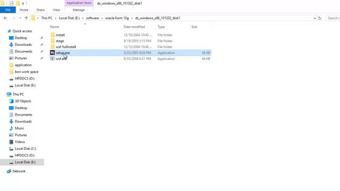Viewport: 340px width, 191px height.
Task: Open HPDOCS (D:) under This PC
Action: [x=24, y=155]
